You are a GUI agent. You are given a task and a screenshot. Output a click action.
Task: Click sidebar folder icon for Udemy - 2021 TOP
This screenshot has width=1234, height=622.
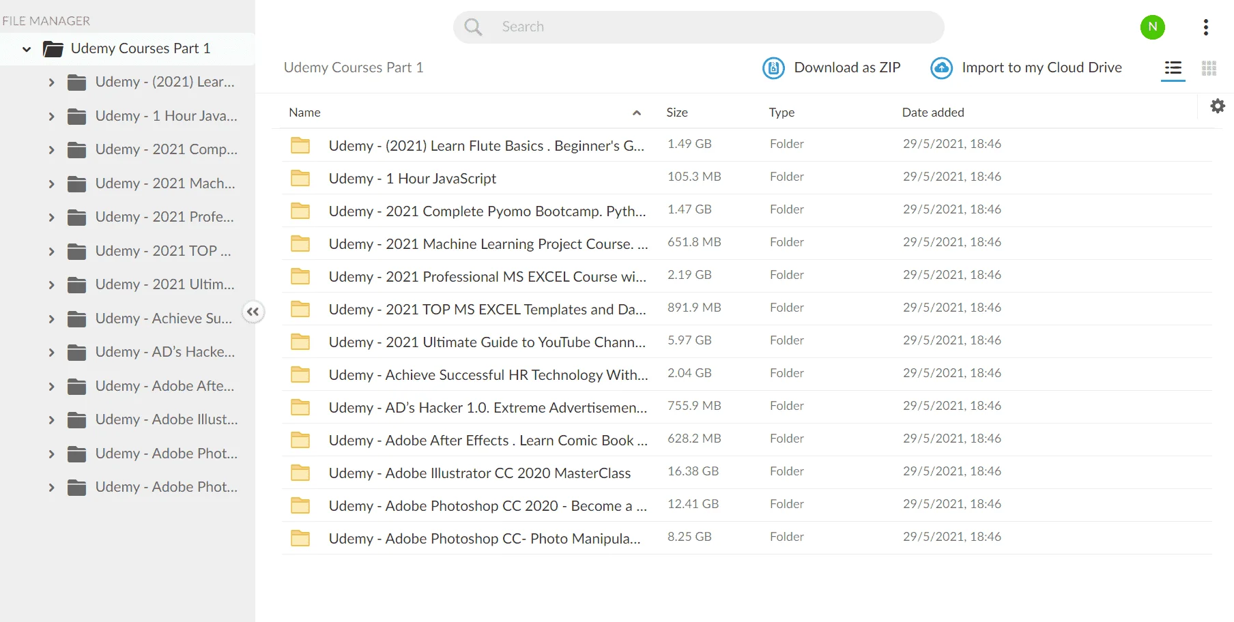(77, 252)
